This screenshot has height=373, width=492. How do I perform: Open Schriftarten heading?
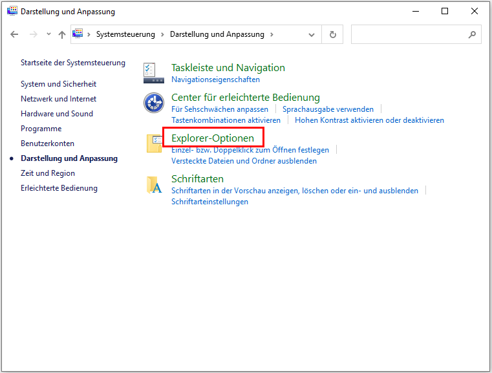(197, 179)
